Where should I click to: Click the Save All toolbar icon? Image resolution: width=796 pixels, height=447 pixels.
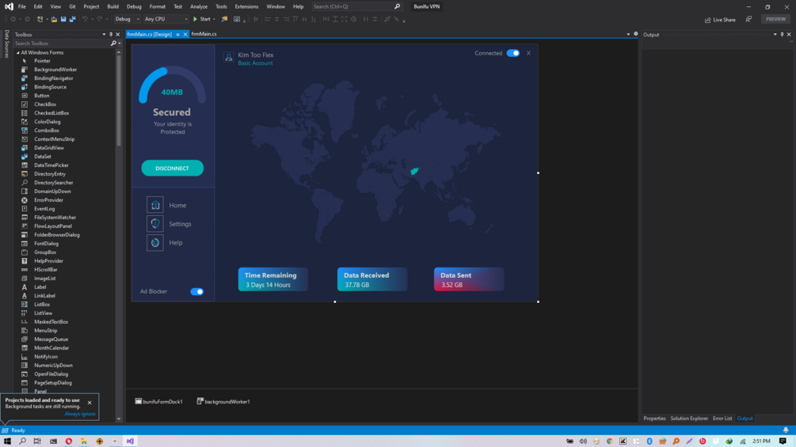pos(73,19)
